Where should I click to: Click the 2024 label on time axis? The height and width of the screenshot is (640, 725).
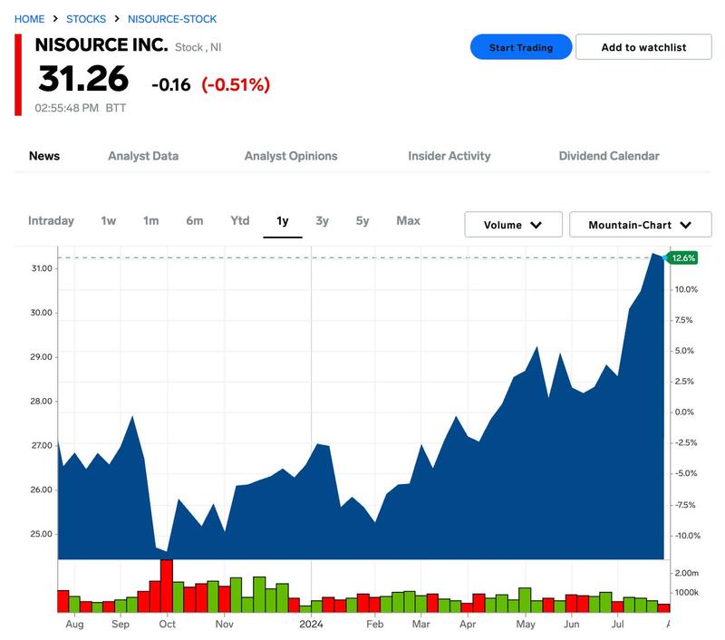(311, 624)
